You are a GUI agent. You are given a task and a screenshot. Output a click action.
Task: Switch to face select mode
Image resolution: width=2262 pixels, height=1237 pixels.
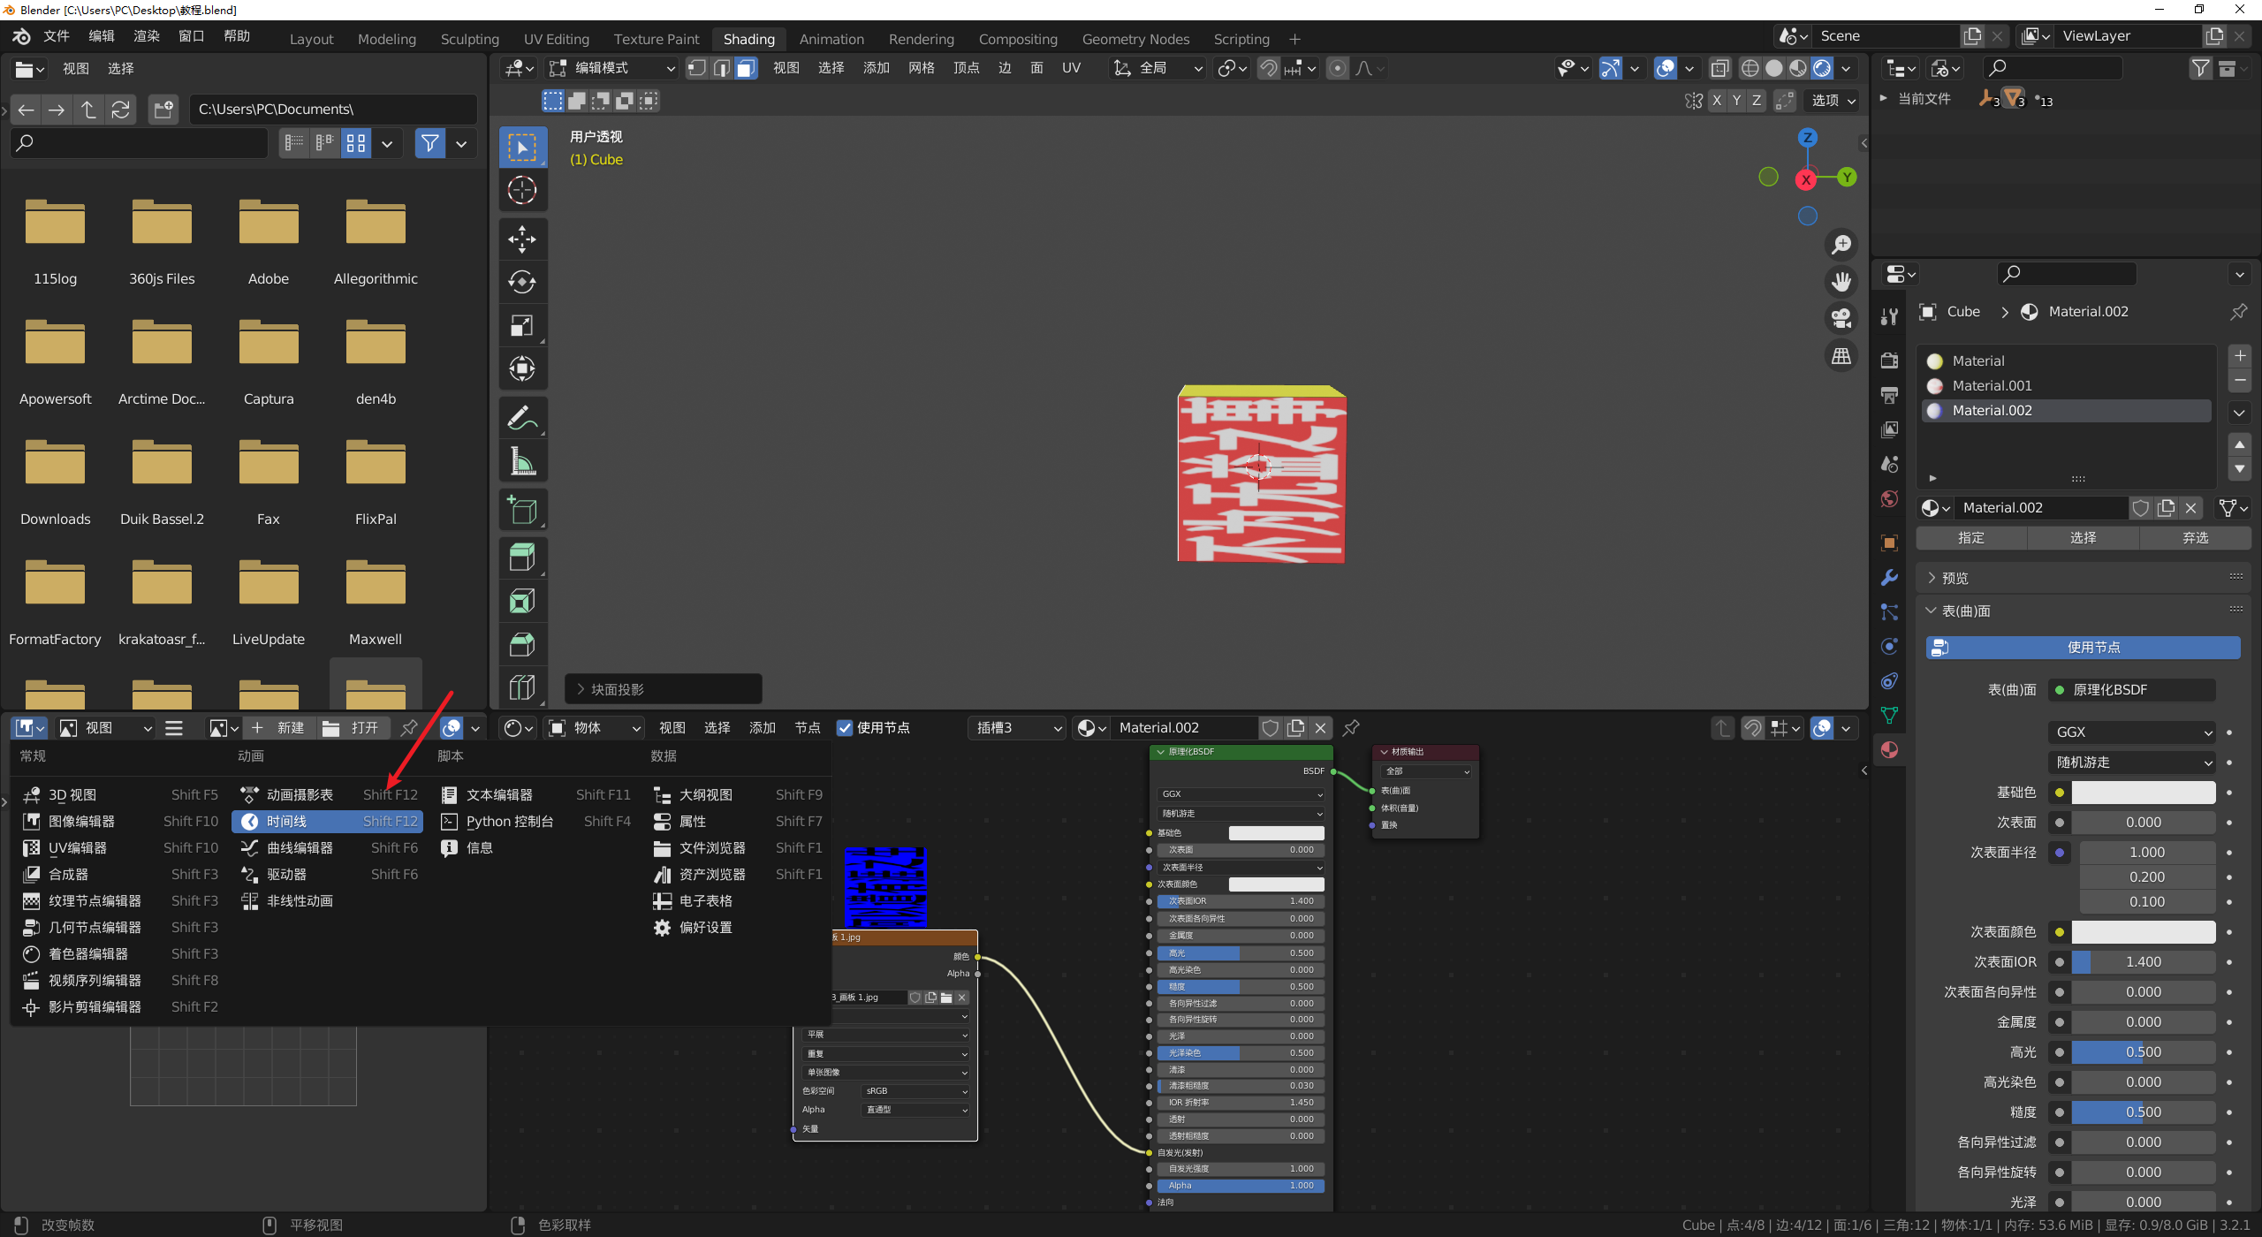point(747,68)
